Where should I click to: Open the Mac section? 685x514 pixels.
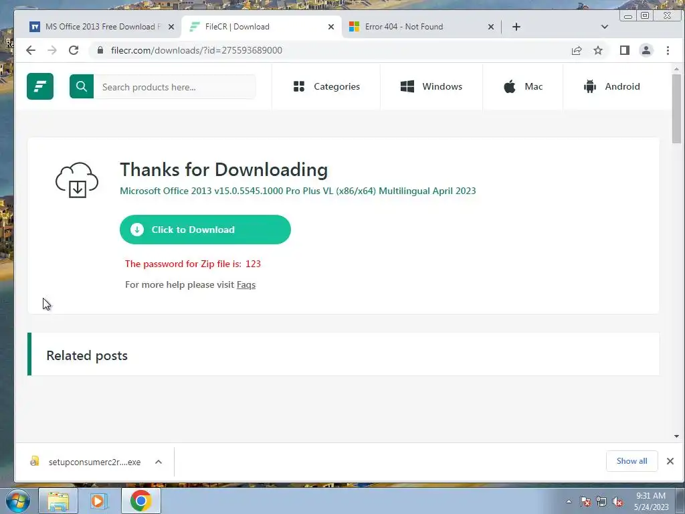coord(522,86)
